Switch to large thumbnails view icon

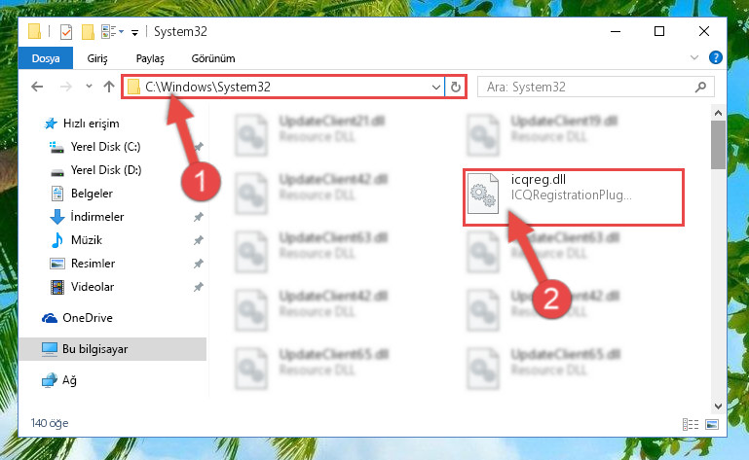coord(712,424)
